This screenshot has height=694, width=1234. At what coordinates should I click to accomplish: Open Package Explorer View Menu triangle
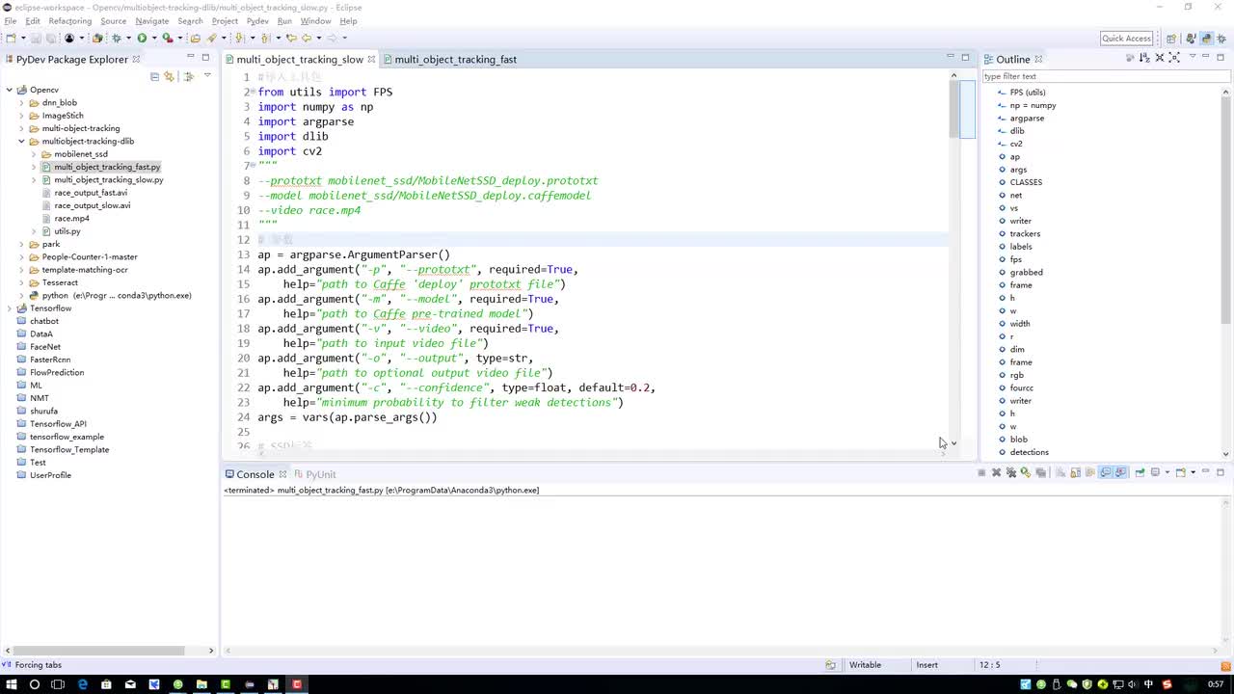(x=207, y=76)
